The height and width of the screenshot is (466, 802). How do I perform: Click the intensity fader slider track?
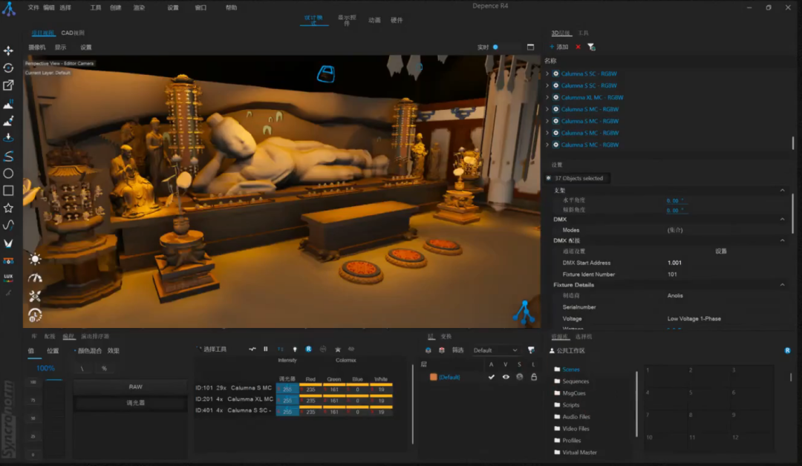[x=54, y=417]
